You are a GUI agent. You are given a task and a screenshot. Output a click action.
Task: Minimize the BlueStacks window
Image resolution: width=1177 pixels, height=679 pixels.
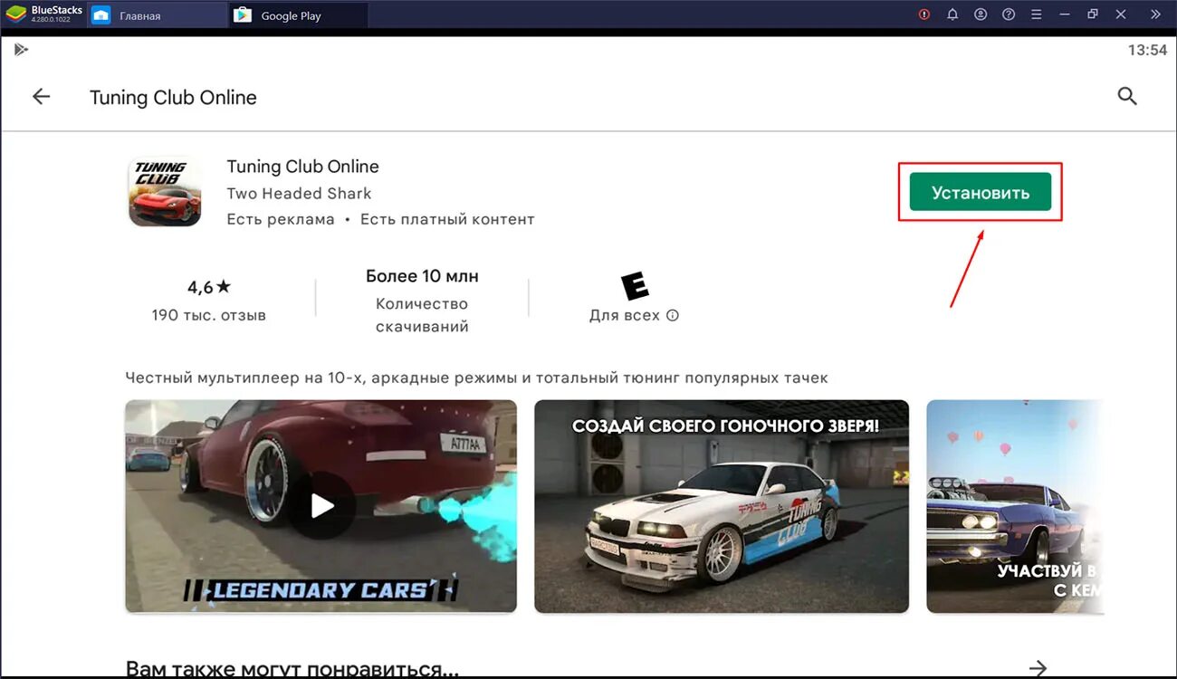point(1065,14)
